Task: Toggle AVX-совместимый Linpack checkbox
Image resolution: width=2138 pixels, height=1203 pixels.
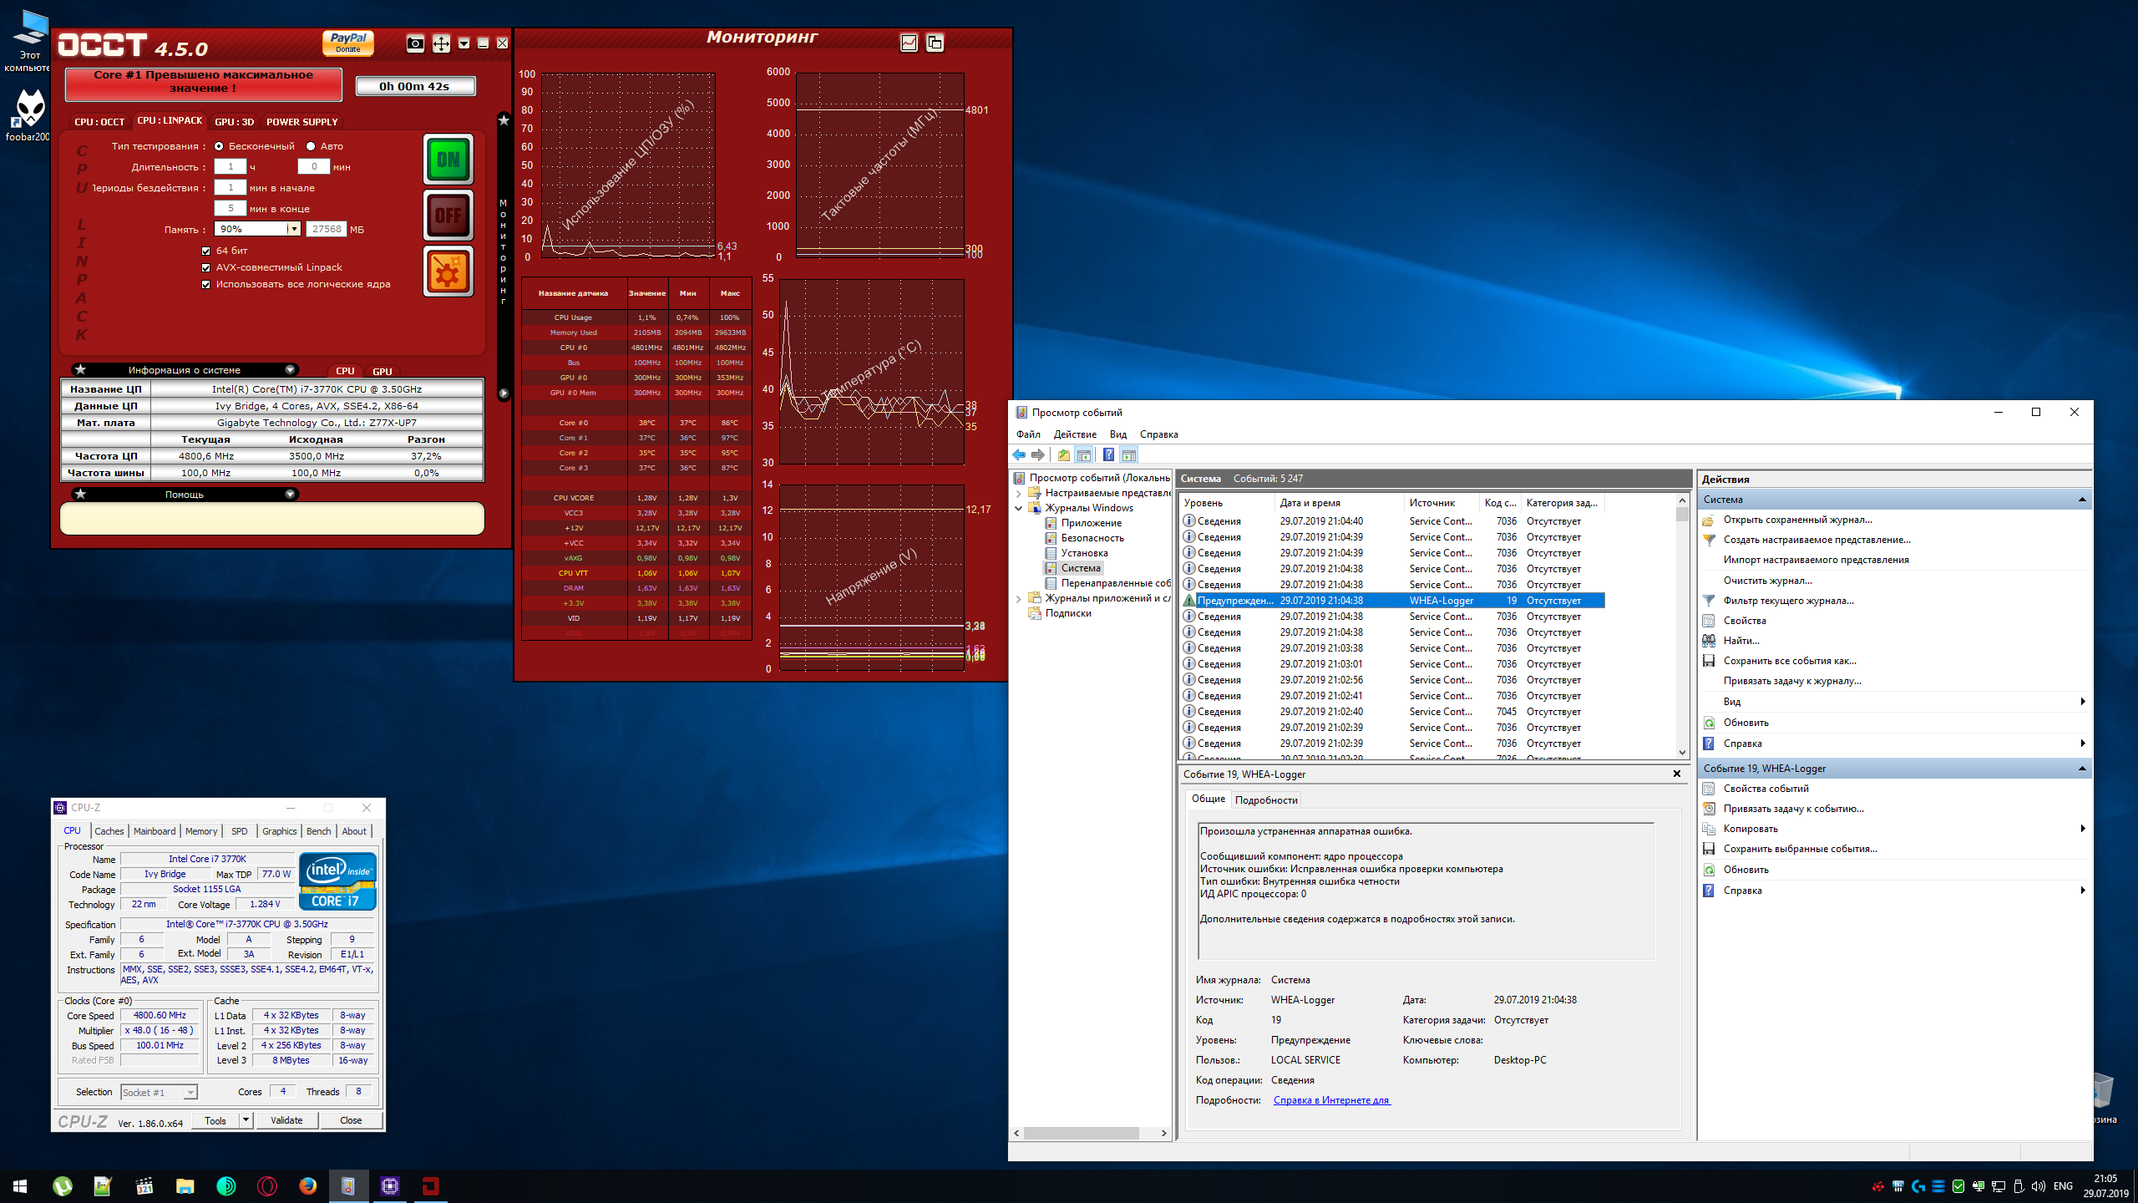Action: (x=206, y=267)
